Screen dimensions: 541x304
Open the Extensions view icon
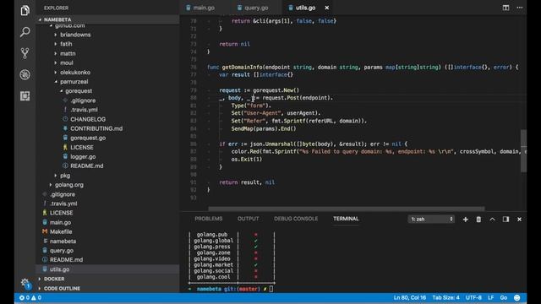[x=25, y=95]
